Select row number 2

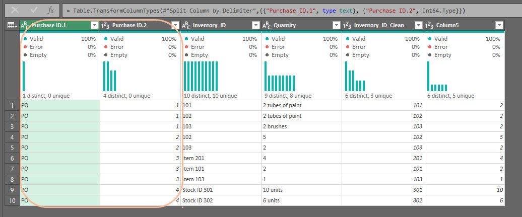click(13, 116)
